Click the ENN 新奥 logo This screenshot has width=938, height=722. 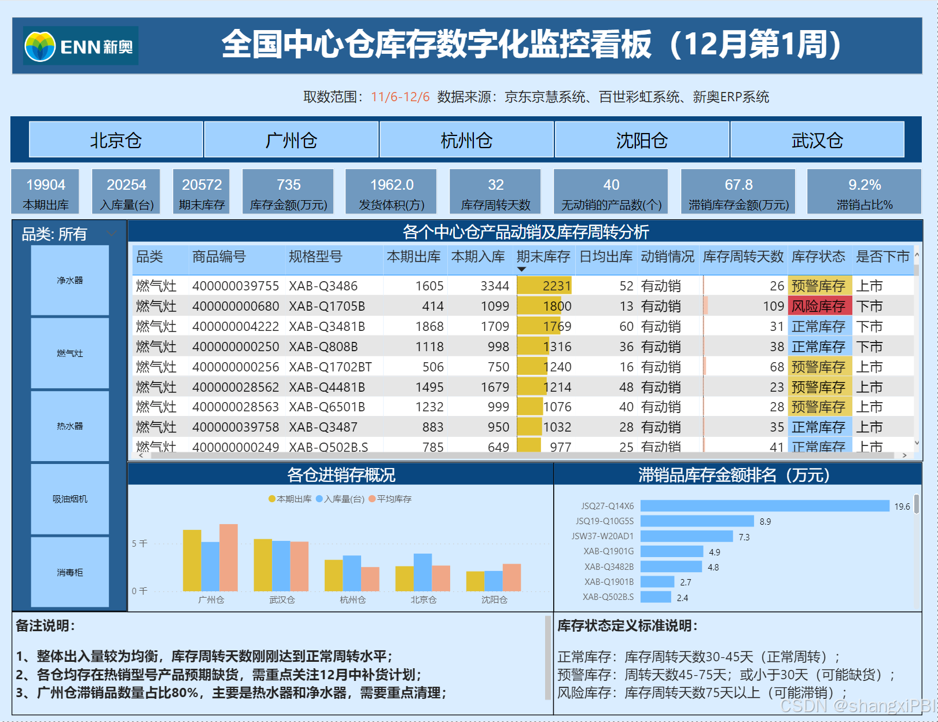(80, 46)
